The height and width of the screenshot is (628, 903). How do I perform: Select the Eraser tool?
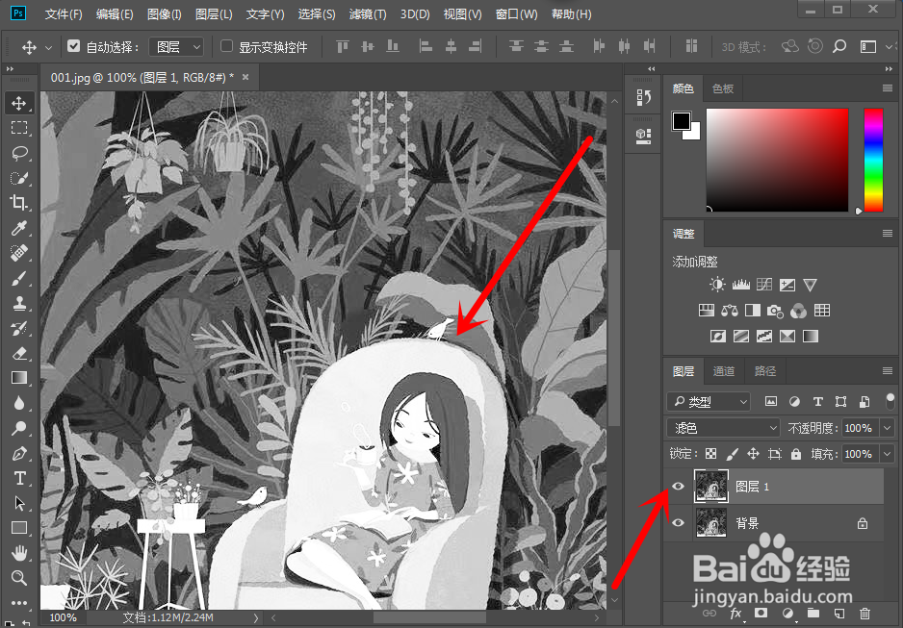pyautogui.click(x=19, y=353)
